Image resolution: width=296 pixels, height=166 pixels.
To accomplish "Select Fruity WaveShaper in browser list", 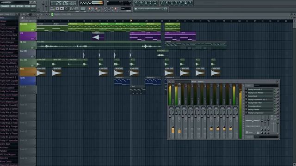I will point(9,102).
